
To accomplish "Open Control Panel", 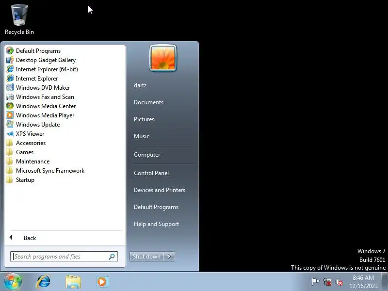I will click(151, 173).
